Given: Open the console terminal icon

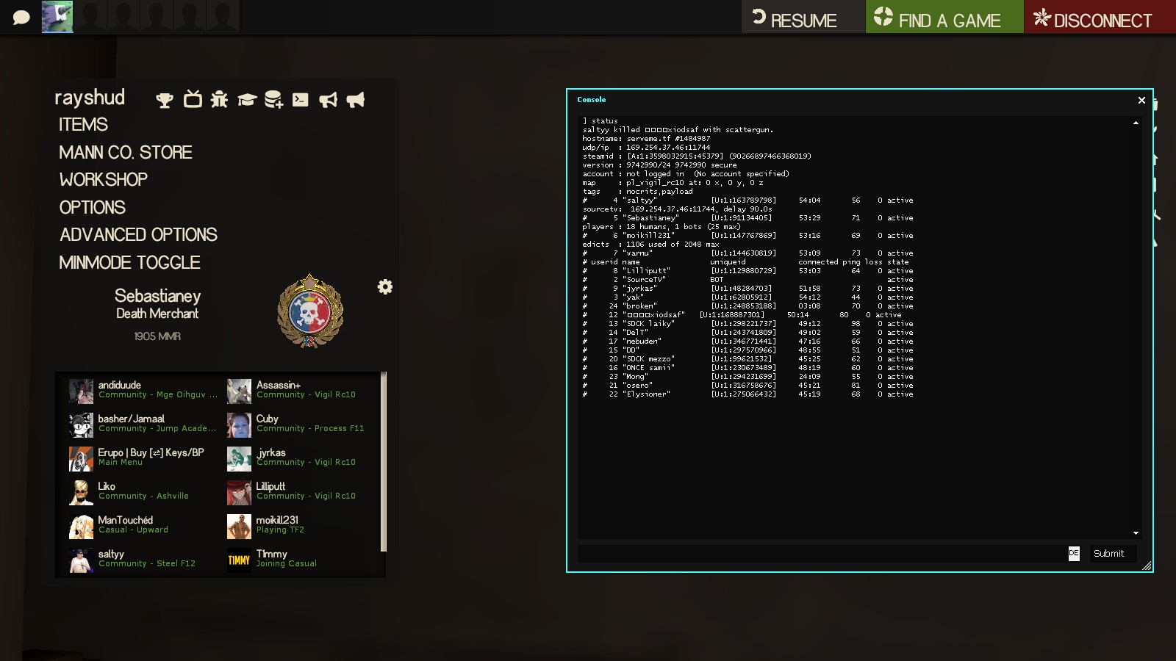Looking at the screenshot, I should [301, 100].
